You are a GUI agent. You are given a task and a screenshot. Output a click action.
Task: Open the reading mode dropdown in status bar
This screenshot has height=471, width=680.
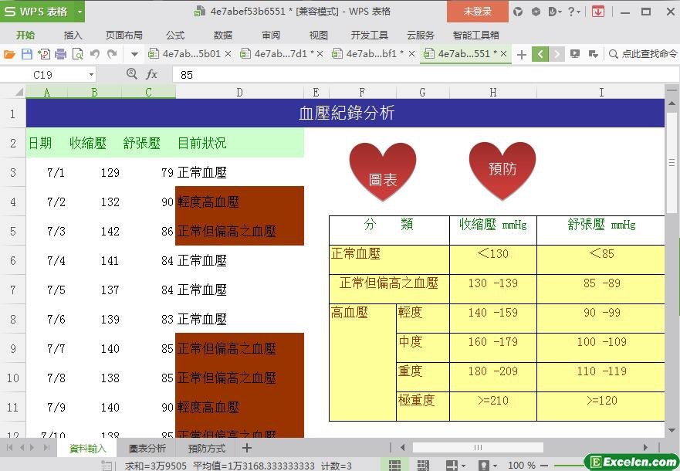(x=463, y=466)
